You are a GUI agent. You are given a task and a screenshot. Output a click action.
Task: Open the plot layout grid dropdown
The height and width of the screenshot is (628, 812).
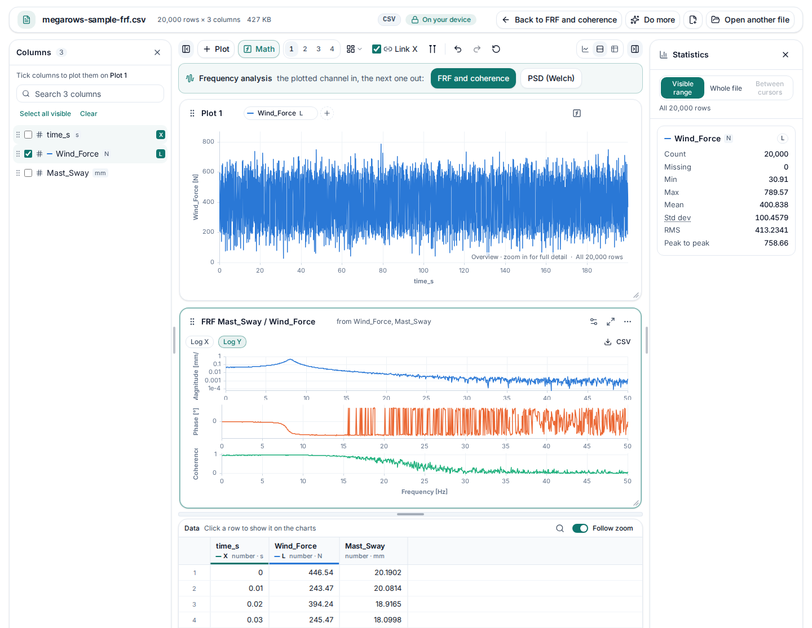[x=354, y=49]
